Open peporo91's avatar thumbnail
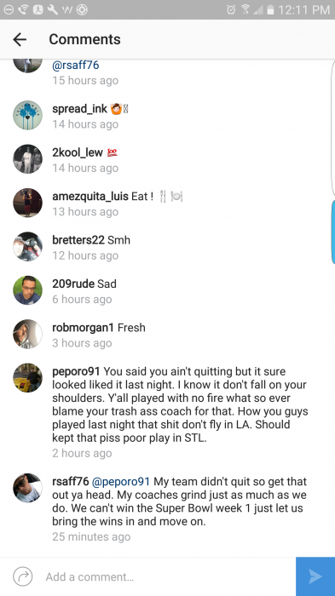This screenshot has width=335, height=596. point(27,377)
